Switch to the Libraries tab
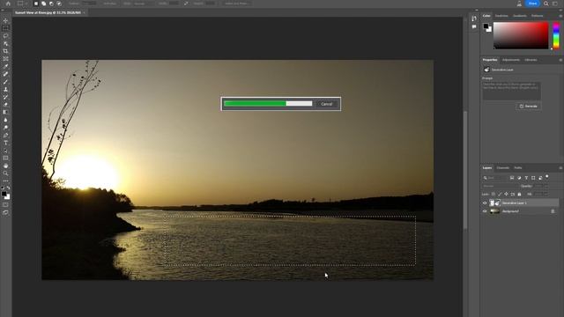Screen dimensions: 564x317 click(x=531, y=60)
